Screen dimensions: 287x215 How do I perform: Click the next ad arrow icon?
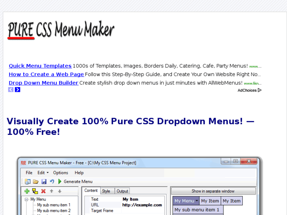pyautogui.click(x=18, y=90)
